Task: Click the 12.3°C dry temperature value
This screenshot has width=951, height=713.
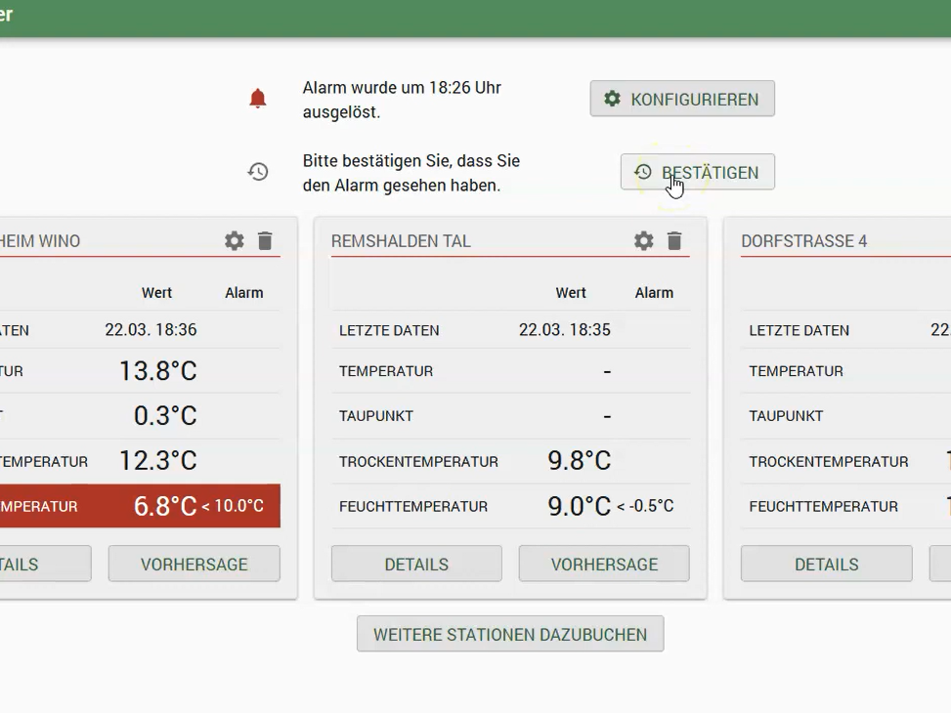Action: tap(157, 460)
